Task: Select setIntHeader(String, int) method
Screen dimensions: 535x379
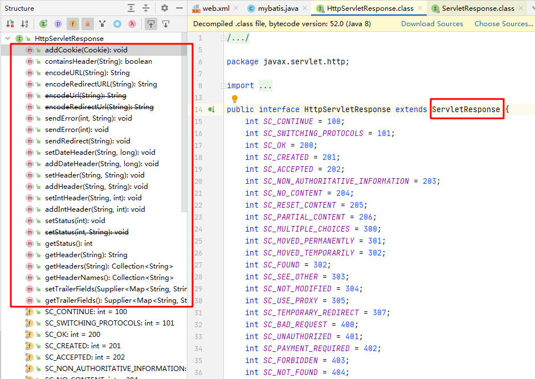Action: 93,198
